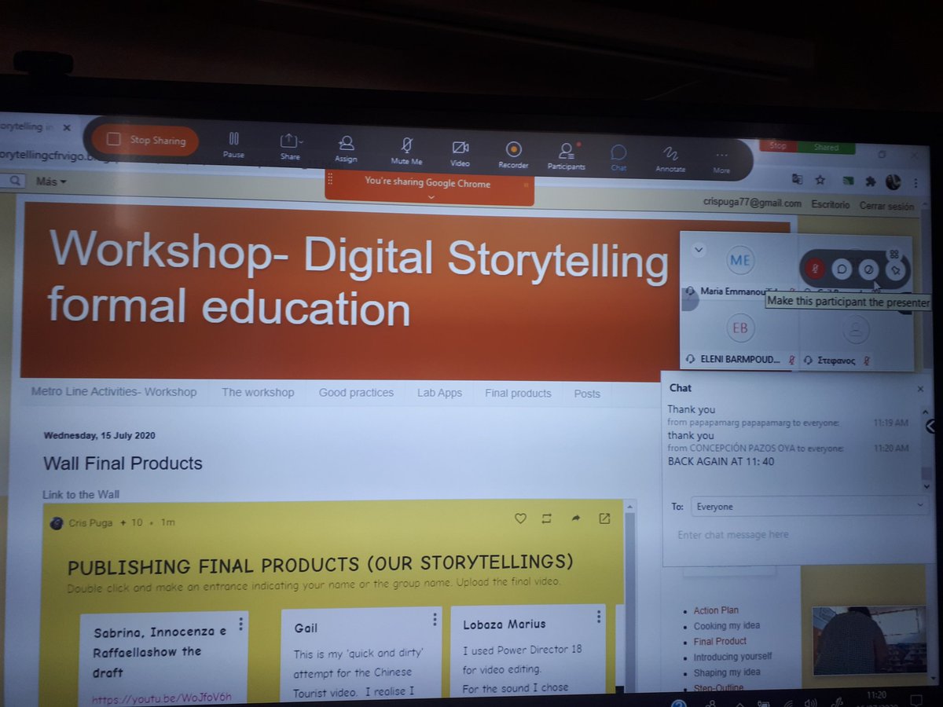Pause screen sharing in Webex toolbar
This screenshot has height=707, width=943.
[x=233, y=144]
